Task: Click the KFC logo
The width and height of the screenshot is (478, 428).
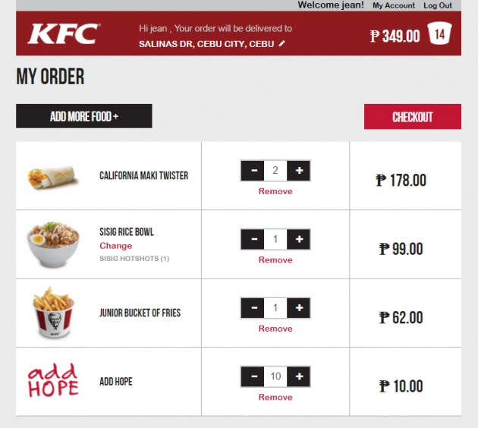Action: 64,33
